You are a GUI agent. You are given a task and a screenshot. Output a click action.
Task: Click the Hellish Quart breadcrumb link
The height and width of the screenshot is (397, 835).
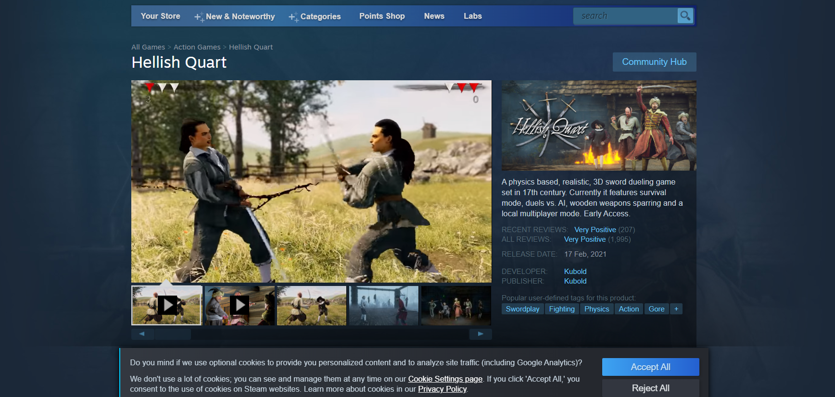point(251,47)
